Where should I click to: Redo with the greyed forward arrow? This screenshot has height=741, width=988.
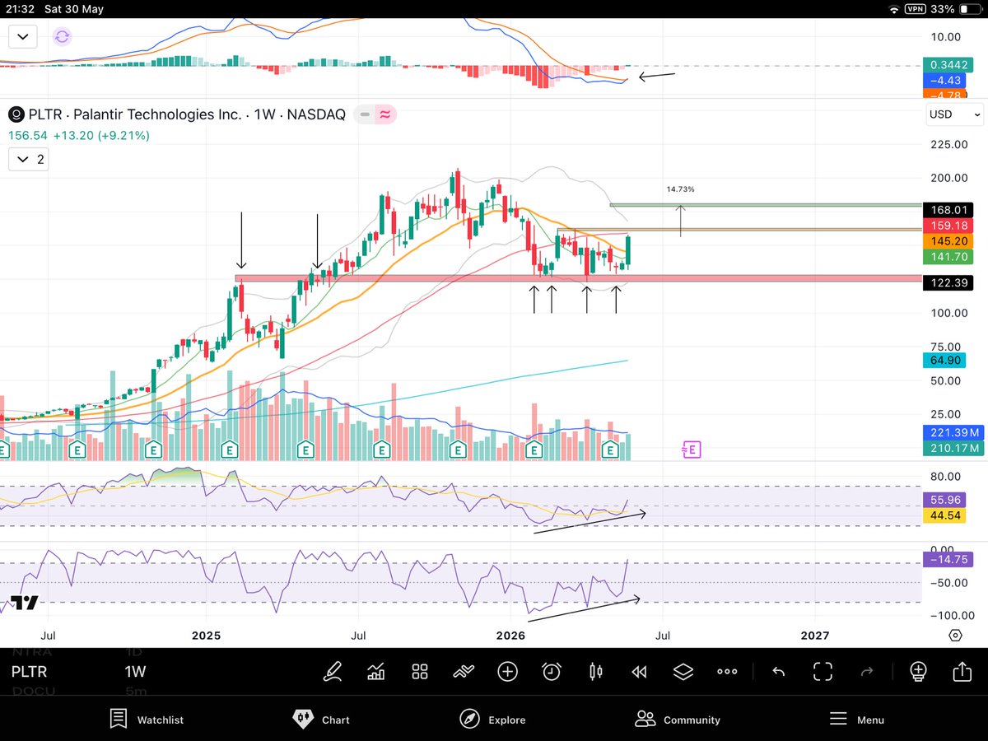(866, 671)
